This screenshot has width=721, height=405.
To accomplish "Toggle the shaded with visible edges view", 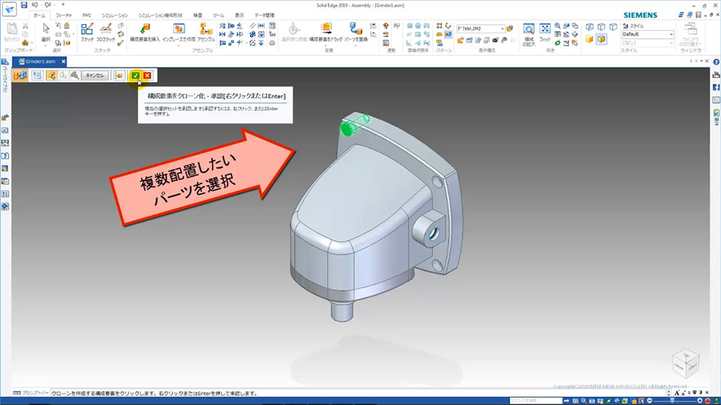I will (x=602, y=39).
